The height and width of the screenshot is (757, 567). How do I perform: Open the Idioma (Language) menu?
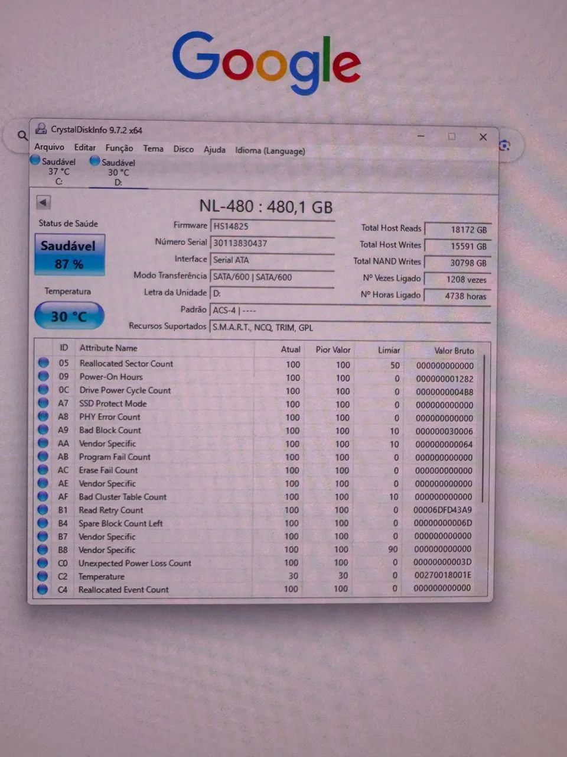pos(270,151)
